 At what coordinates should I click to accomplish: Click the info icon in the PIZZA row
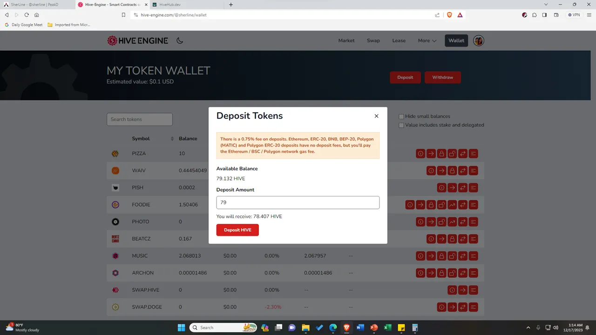[x=420, y=154]
